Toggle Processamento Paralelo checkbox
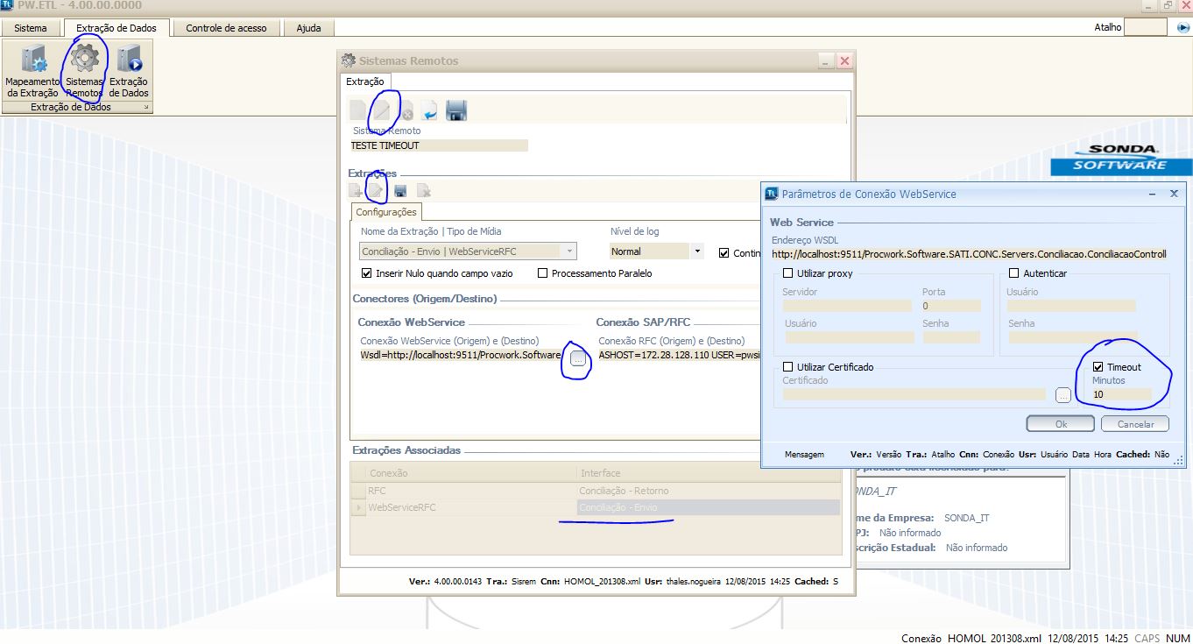This screenshot has height=644, width=1193. coord(543,273)
